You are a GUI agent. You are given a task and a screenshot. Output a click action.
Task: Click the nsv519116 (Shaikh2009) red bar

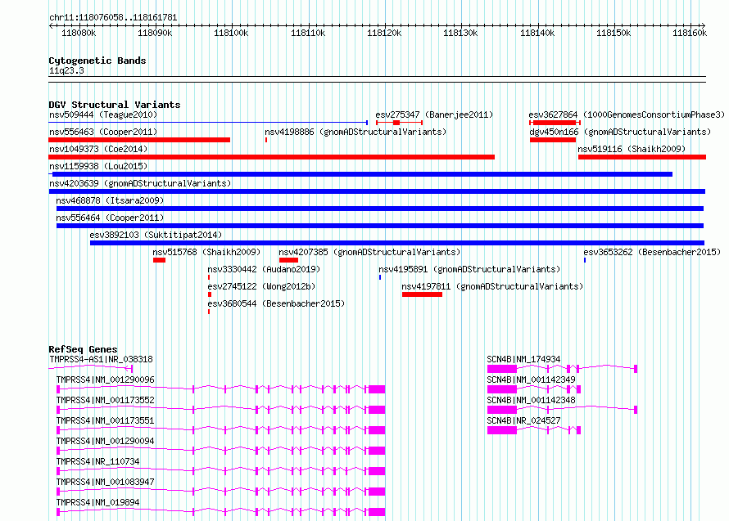(642, 157)
